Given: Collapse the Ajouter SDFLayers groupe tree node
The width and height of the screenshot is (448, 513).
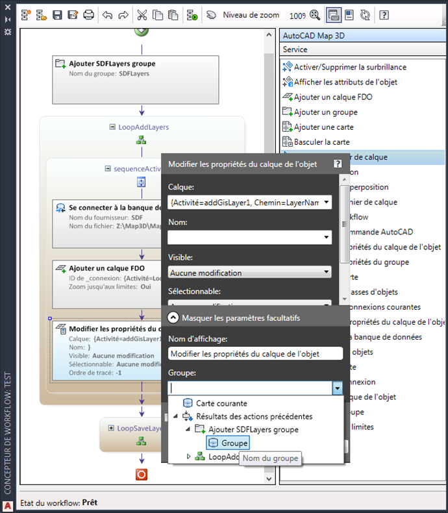Looking at the screenshot, I should [188, 429].
